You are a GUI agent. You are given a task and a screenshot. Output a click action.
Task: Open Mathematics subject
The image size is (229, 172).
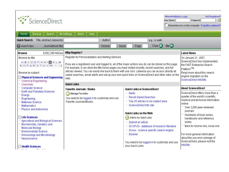[x=29, y=106]
